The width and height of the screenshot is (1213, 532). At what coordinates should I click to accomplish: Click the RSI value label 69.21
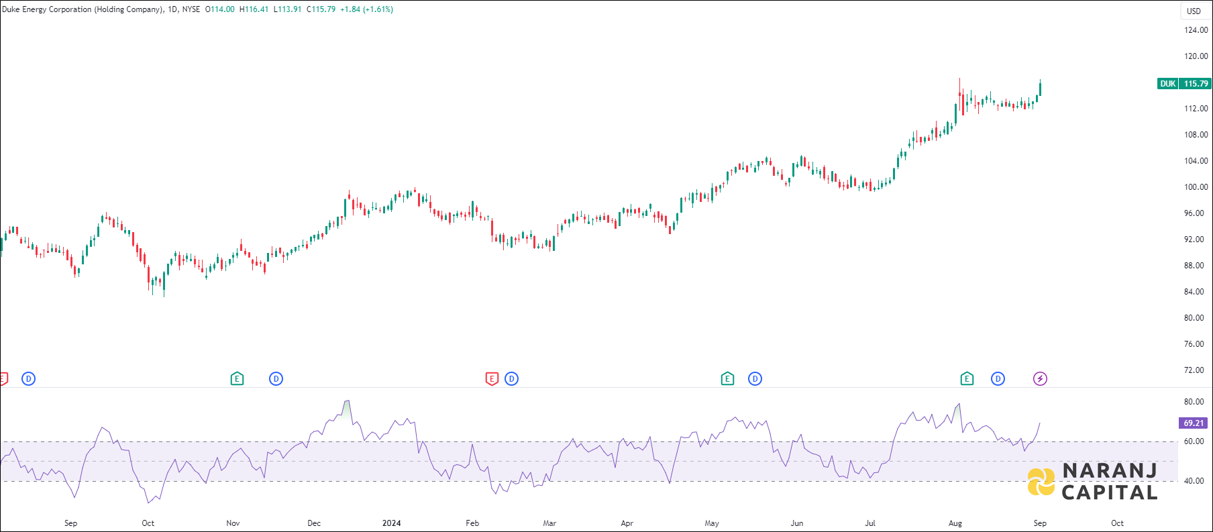click(1193, 423)
